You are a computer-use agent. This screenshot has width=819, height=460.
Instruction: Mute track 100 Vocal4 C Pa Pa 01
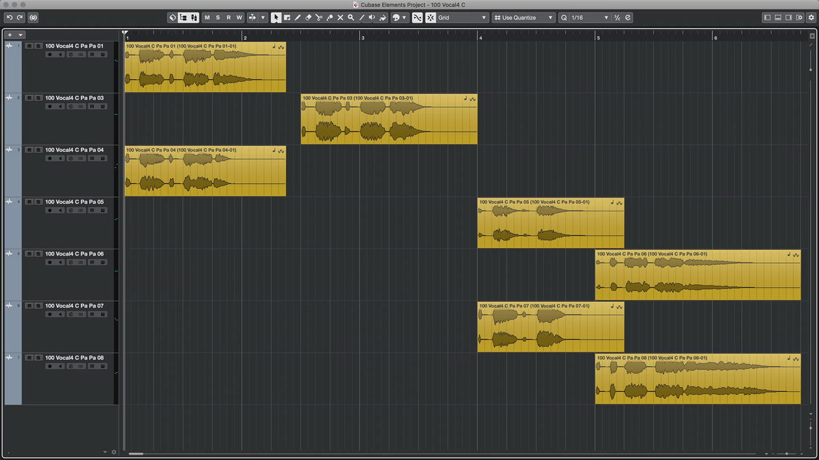(x=29, y=46)
